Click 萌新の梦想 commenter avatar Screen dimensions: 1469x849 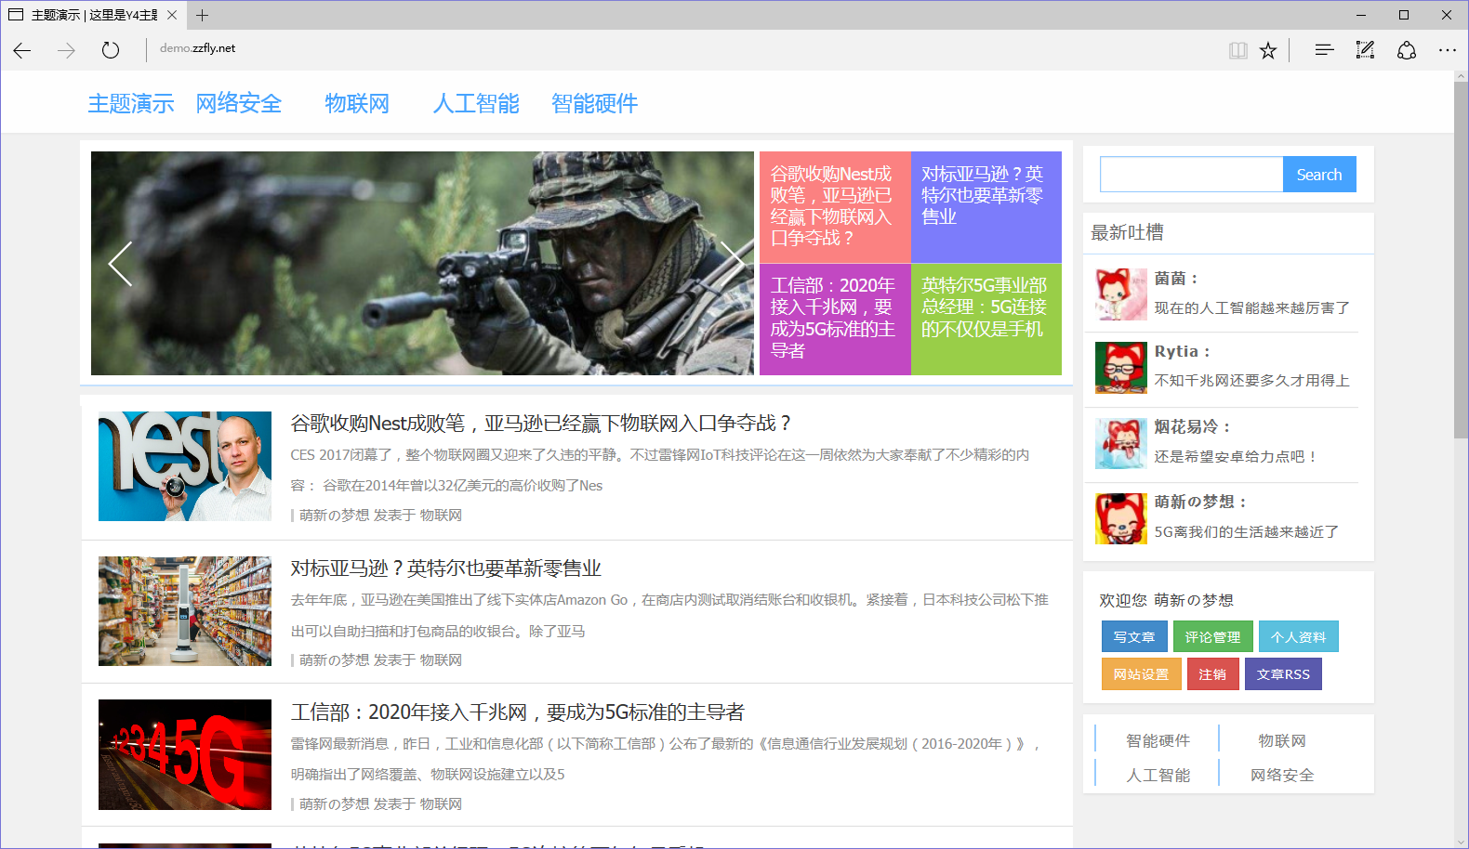(x=1121, y=518)
